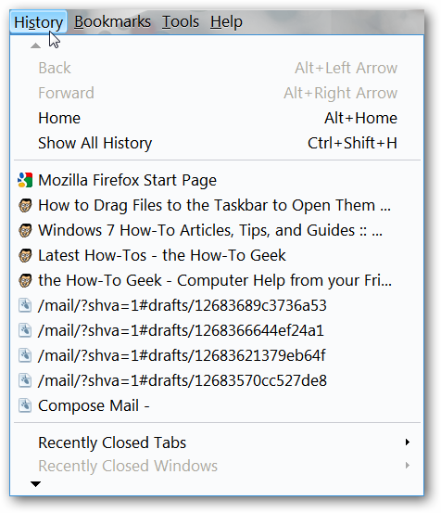
Task: Choose the Home menu entry
Action: [217, 118]
